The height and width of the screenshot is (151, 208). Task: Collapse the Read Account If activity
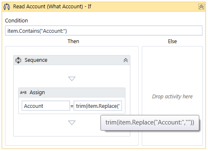(201, 7)
